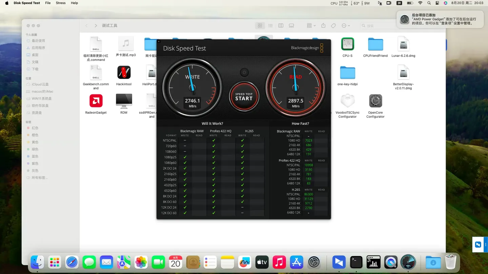The width and height of the screenshot is (488, 274).
Task: Open the Hackintool app icon
Action: (124, 72)
